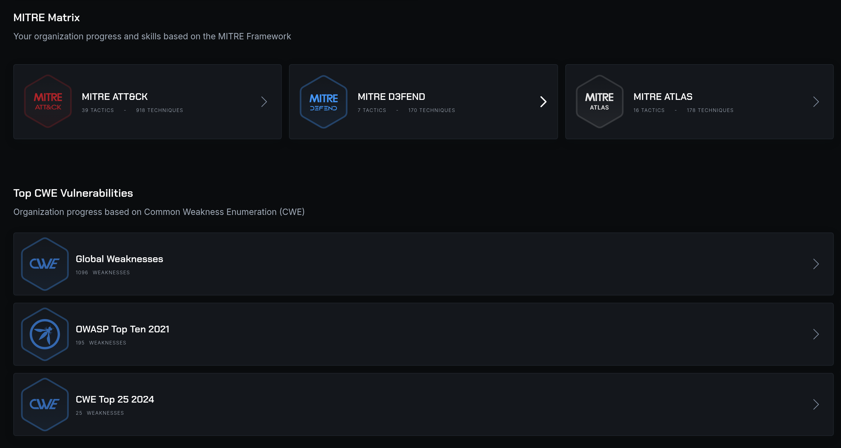Open the MITRE D3FEND card title
Screen dimensions: 841x448
coord(391,97)
